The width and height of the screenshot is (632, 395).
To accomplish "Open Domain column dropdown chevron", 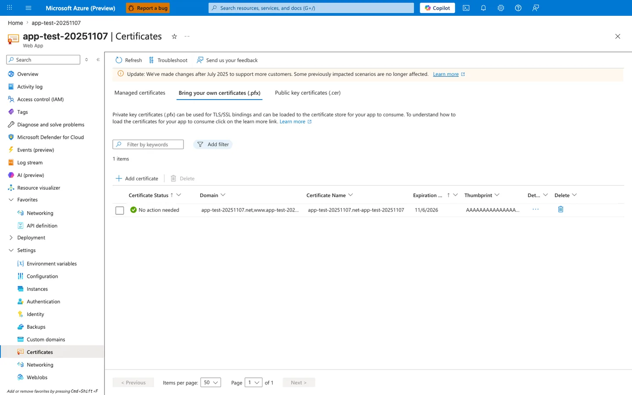I will (223, 195).
